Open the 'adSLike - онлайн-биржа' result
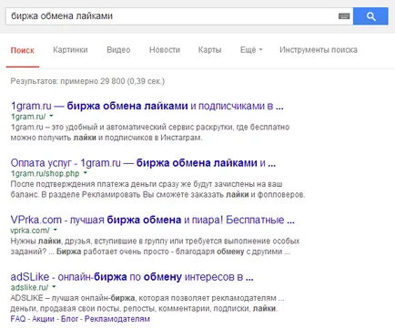This screenshot has height=329, width=395. pyautogui.click(x=132, y=277)
